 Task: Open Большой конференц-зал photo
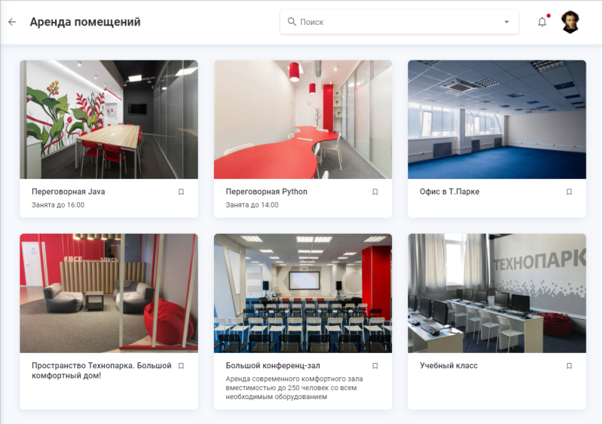(x=303, y=293)
